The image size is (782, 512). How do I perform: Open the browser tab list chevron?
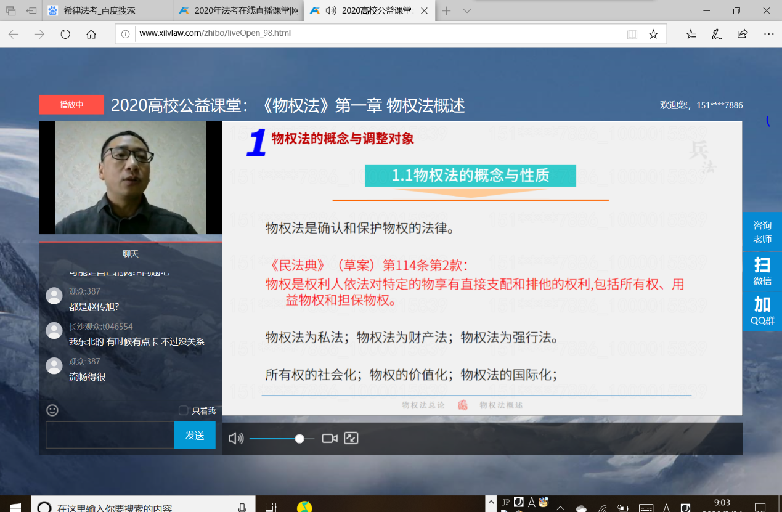point(467,10)
